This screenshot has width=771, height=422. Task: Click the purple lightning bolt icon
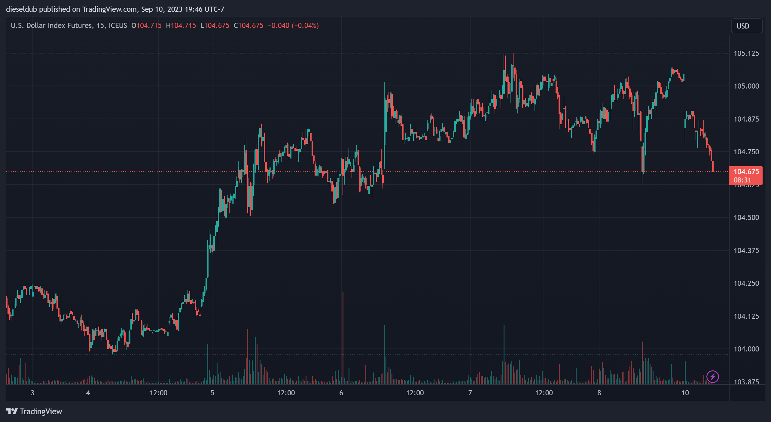tap(712, 376)
